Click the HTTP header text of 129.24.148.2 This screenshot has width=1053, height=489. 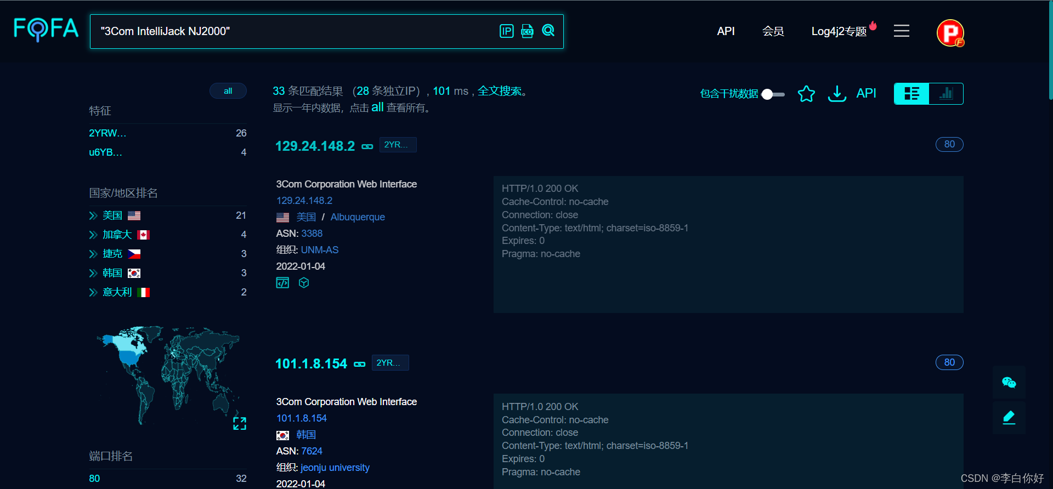[x=595, y=221]
